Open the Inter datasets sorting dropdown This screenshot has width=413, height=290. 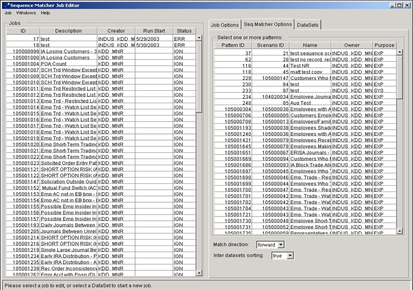(290, 256)
